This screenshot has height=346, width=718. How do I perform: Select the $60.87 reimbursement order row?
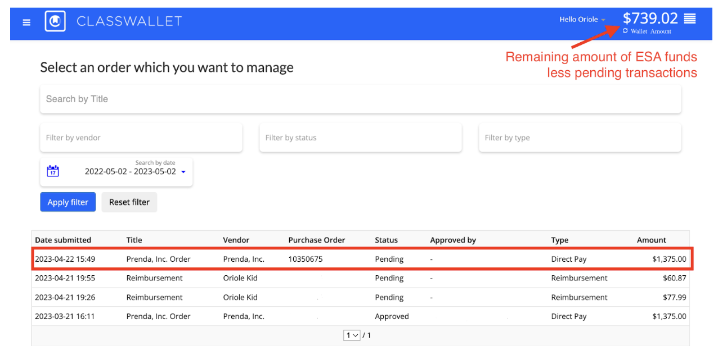[x=360, y=278]
